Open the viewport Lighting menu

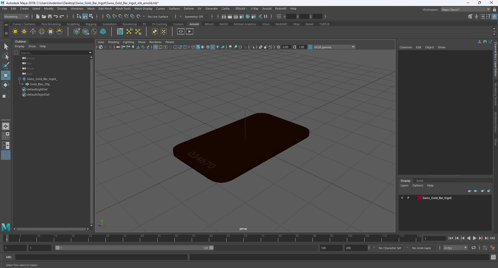[128, 42]
